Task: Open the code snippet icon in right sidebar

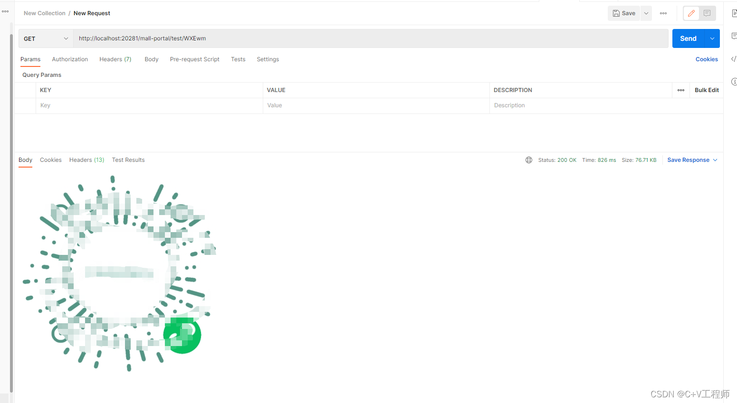Action: 734,59
